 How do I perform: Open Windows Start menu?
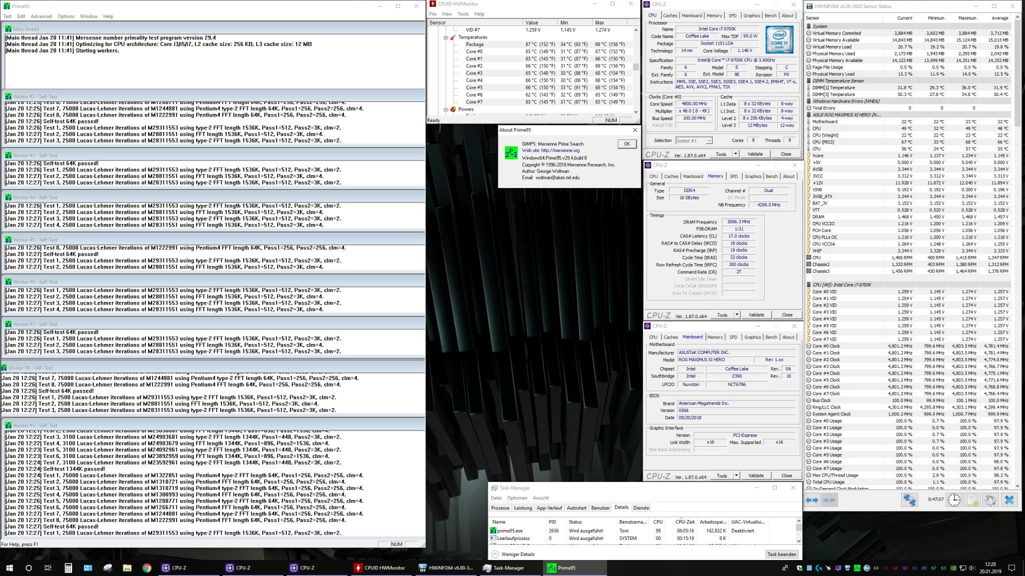(9, 567)
